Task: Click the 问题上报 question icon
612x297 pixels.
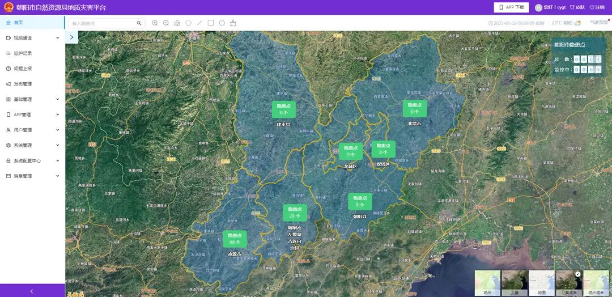Action: [x=8, y=69]
